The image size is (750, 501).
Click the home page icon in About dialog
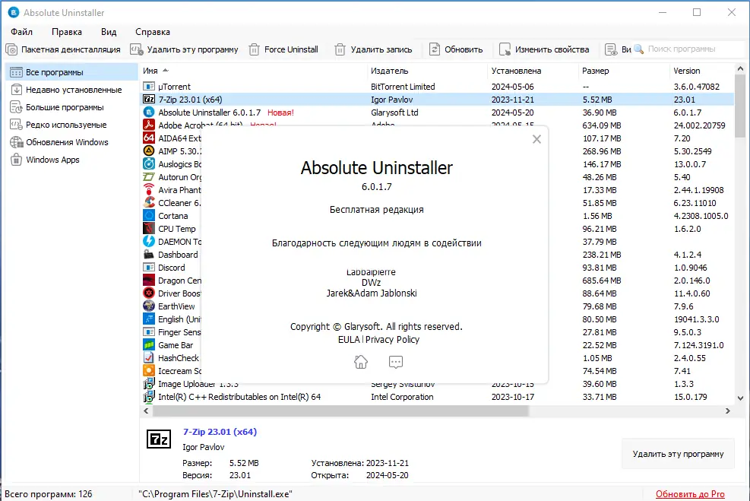[x=361, y=362]
